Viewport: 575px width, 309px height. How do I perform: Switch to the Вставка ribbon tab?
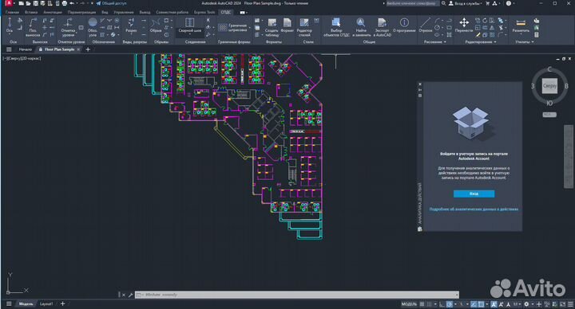coord(31,12)
